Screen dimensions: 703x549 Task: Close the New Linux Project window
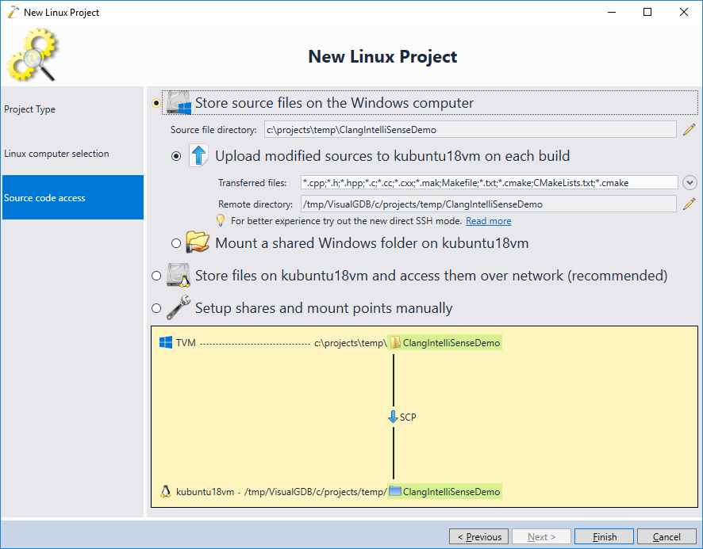[x=683, y=12]
